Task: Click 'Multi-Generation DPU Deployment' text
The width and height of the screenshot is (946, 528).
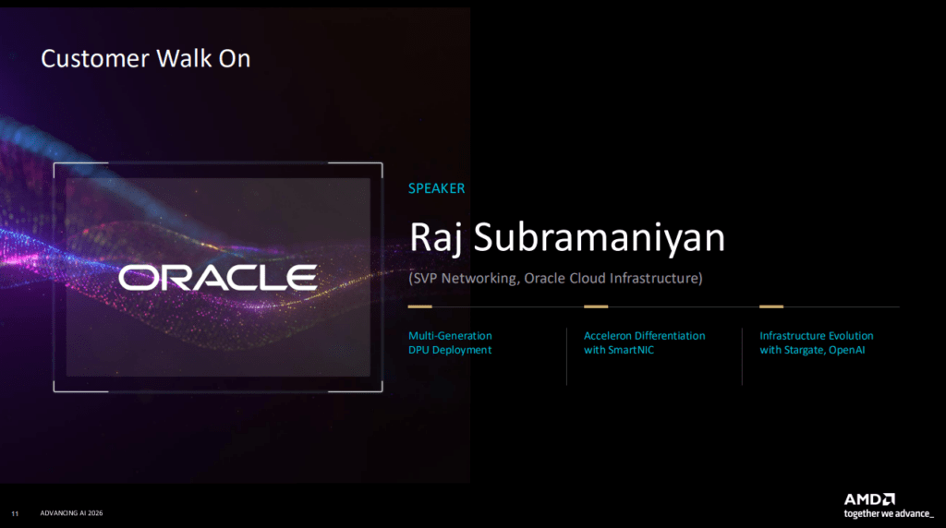Action: tap(450, 342)
